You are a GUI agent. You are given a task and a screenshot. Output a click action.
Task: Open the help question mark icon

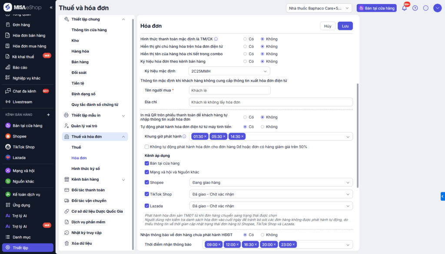point(415,8)
